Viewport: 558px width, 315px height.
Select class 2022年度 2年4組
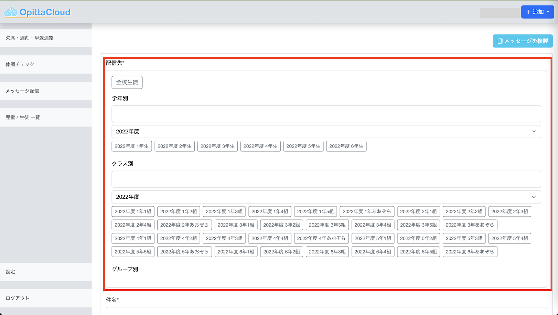[x=133, y=225]
